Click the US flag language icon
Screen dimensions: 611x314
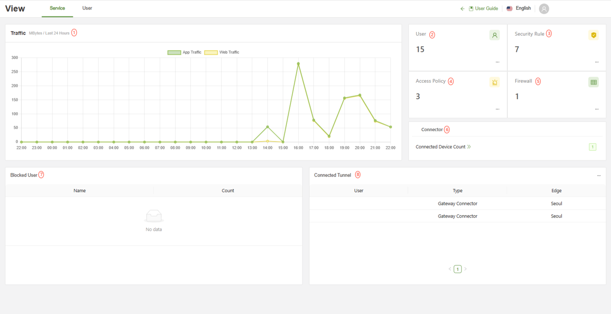(x=510, y=8)
